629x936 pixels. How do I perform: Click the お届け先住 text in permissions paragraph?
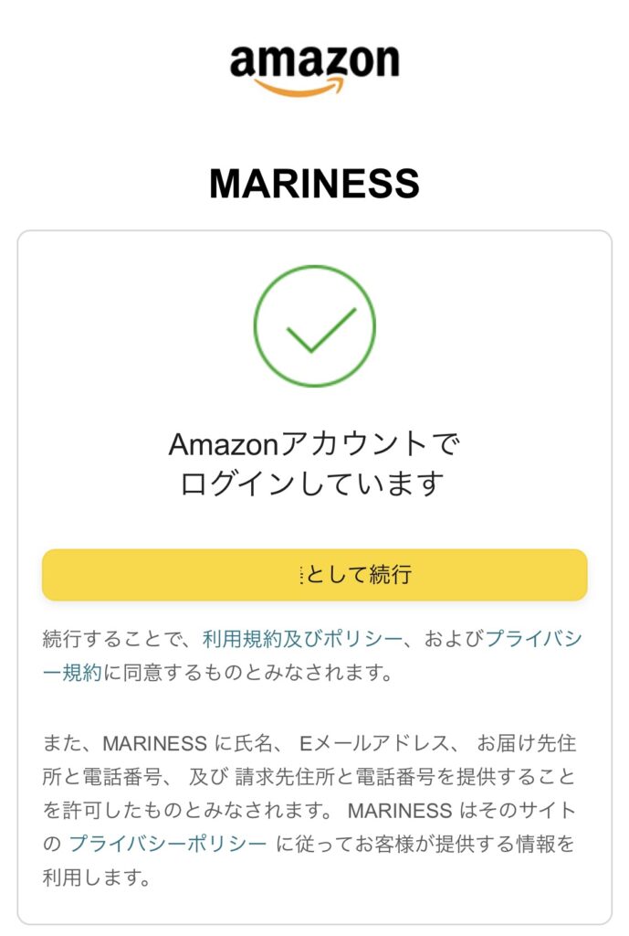pos(527,743)
